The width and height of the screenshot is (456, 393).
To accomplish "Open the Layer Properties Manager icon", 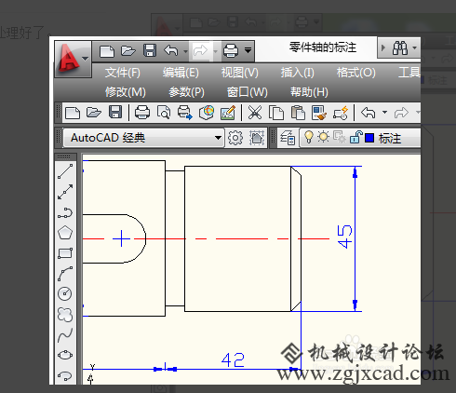I will coord(288,138).
